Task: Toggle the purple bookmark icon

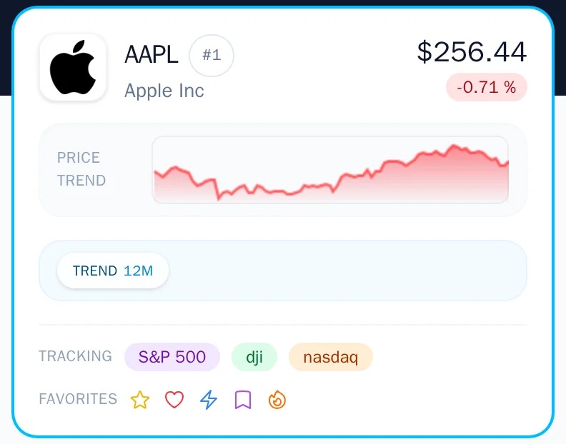Action: [243, 400]
